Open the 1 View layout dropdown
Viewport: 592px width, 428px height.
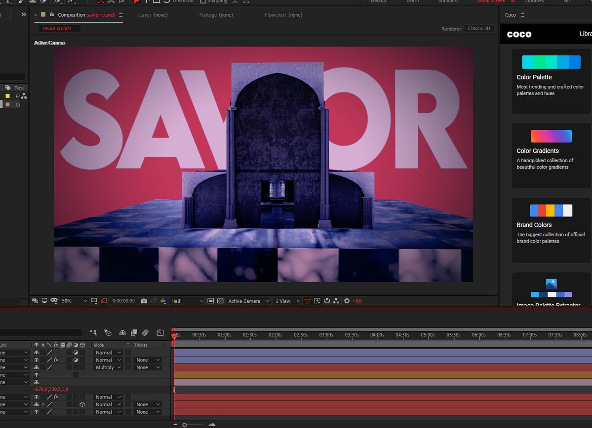point(288,301)
